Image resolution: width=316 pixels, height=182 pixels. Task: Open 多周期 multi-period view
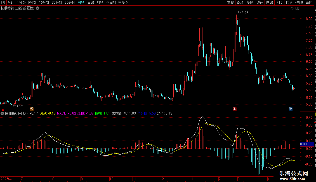111,3
